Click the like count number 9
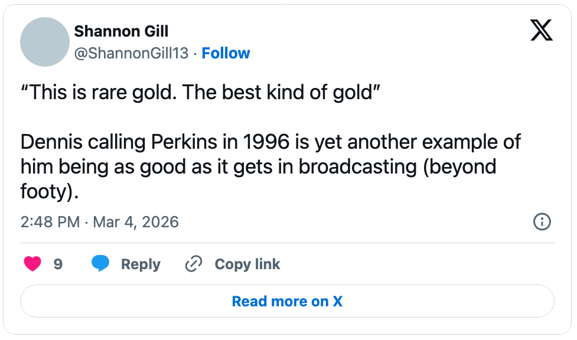Viewport: 577px width, 340px height. click(58, 264)
